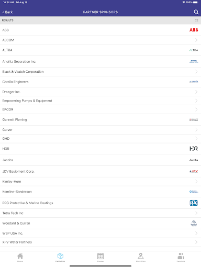Open the Sessions people icon

point(181,256)
